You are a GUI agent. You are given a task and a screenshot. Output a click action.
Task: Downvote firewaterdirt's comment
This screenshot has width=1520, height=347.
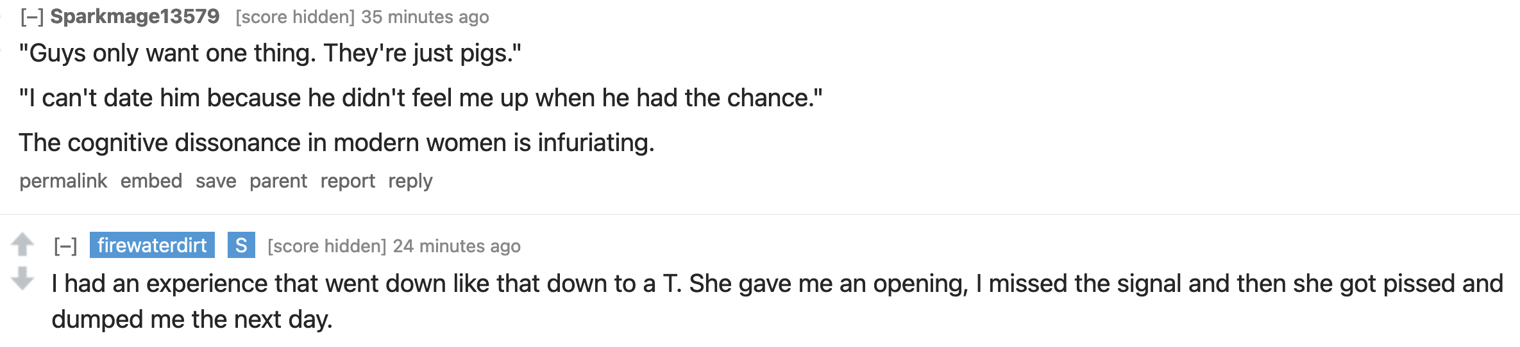(x=22, y=278)
